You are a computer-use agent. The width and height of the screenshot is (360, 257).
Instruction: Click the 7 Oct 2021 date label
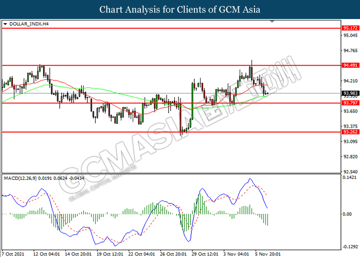coord(12,253)
